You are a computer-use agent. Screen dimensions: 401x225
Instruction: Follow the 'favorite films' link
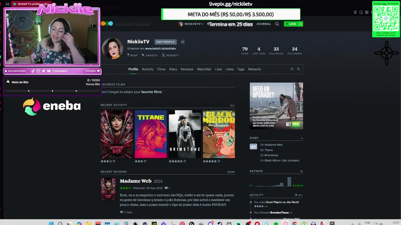(x=151, y=92)
